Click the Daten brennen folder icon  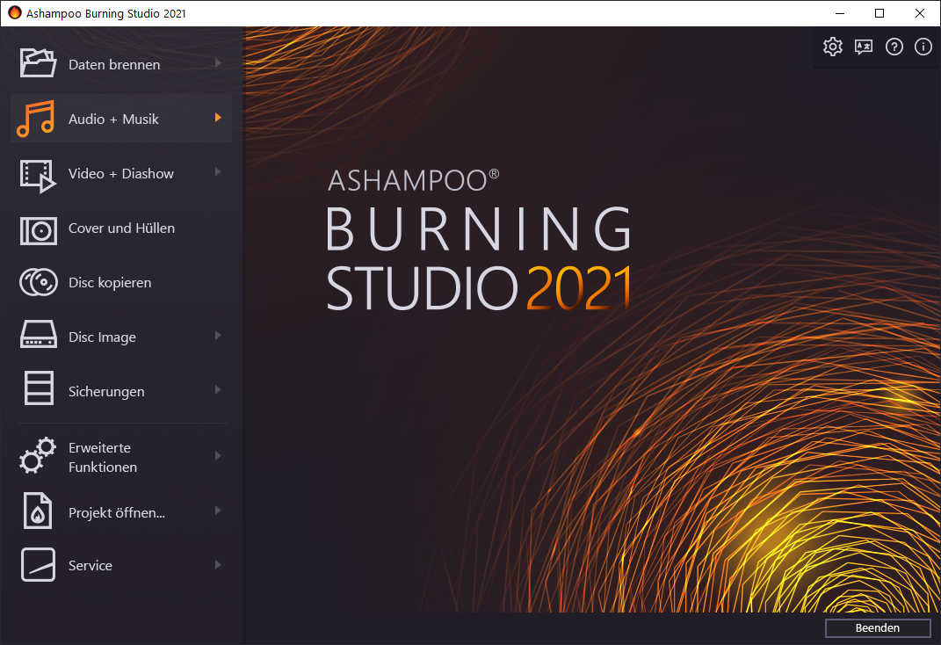(x=38, y=63)
